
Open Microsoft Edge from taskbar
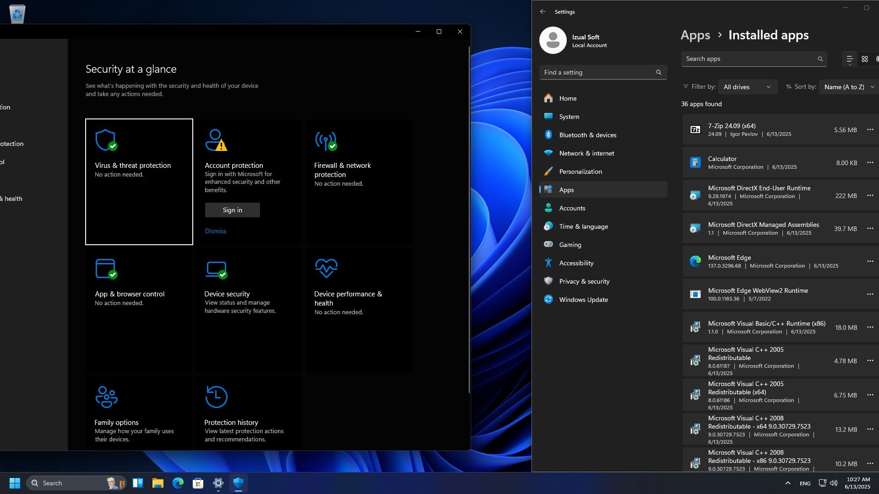[x=178, y=483]
